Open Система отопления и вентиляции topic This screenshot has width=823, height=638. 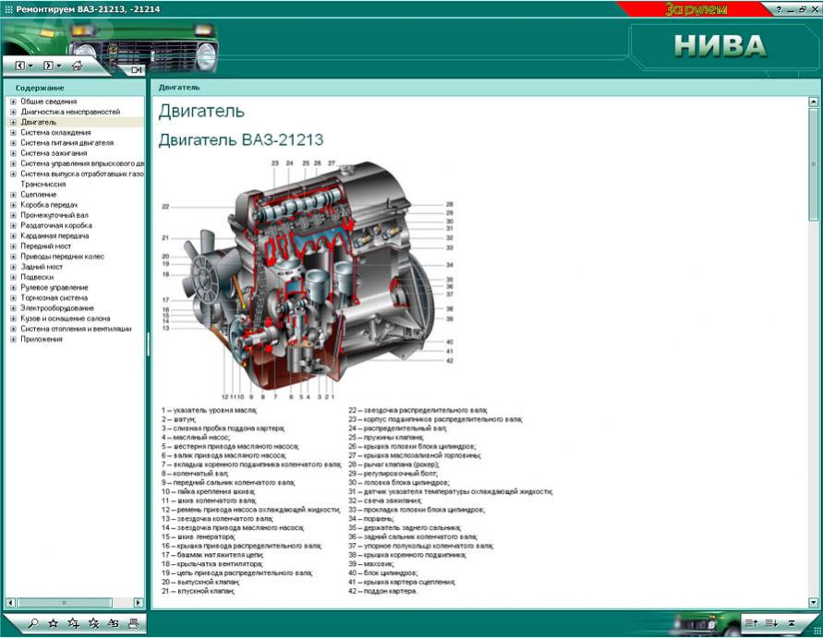pos(76,329)
